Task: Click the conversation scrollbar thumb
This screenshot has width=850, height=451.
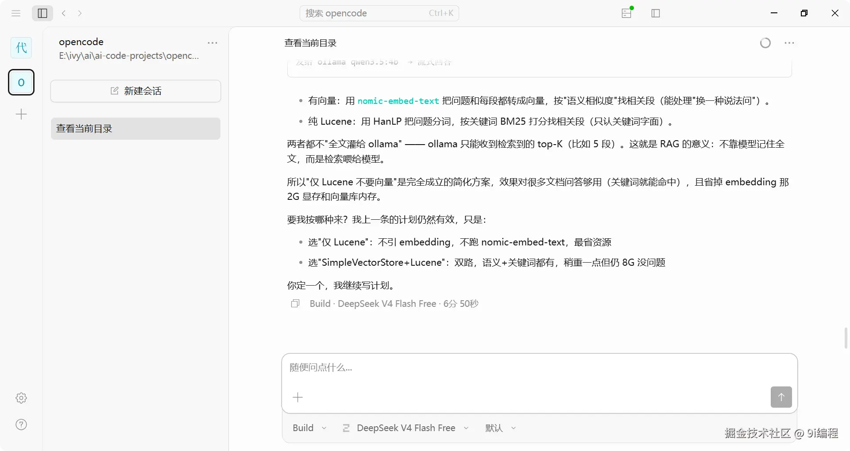Action: tap(846, 338)
